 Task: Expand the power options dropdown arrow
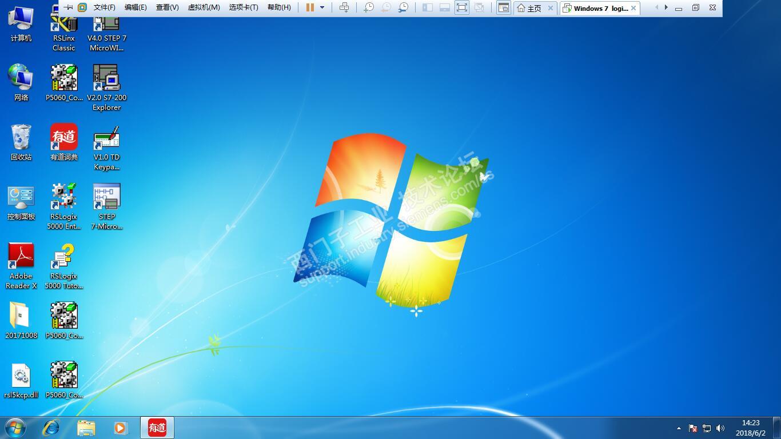click(x=322, y=7)
